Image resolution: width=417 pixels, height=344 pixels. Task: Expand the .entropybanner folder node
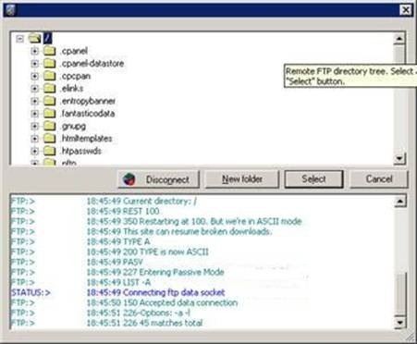[x=34, y=101]
